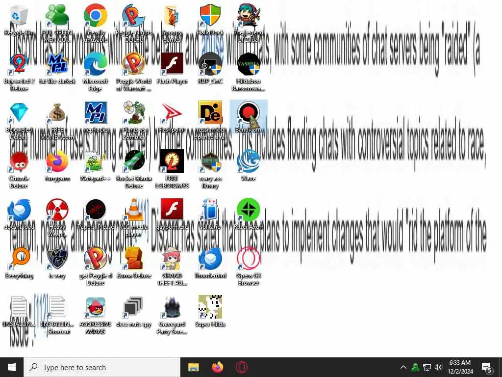The width and height of the screenshot is (502, 377).
Task: Open File Explorer from the taskbar
Action: [x=193, y=367]
